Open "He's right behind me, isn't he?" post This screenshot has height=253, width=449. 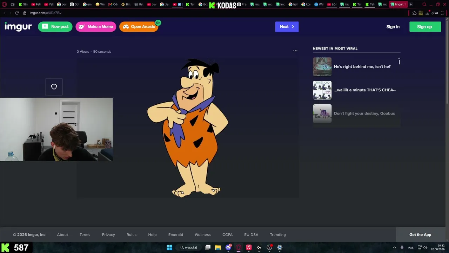pyautogui.click(x=362, y=67)
